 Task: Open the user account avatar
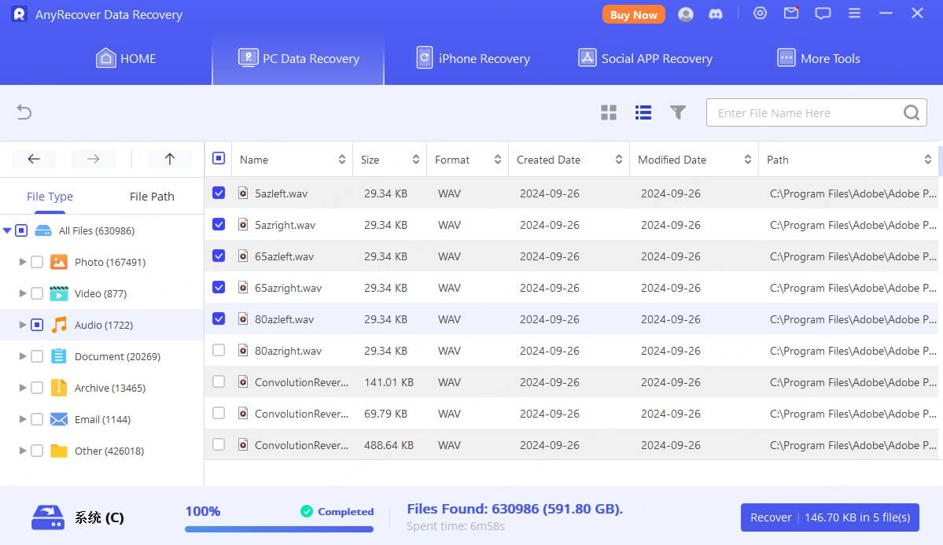(685, 14)
